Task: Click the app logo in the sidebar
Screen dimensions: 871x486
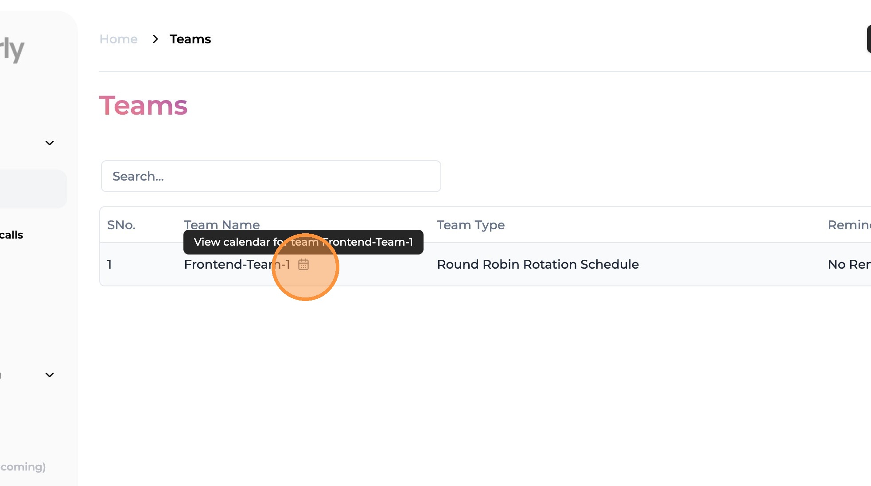Action: 12,49
